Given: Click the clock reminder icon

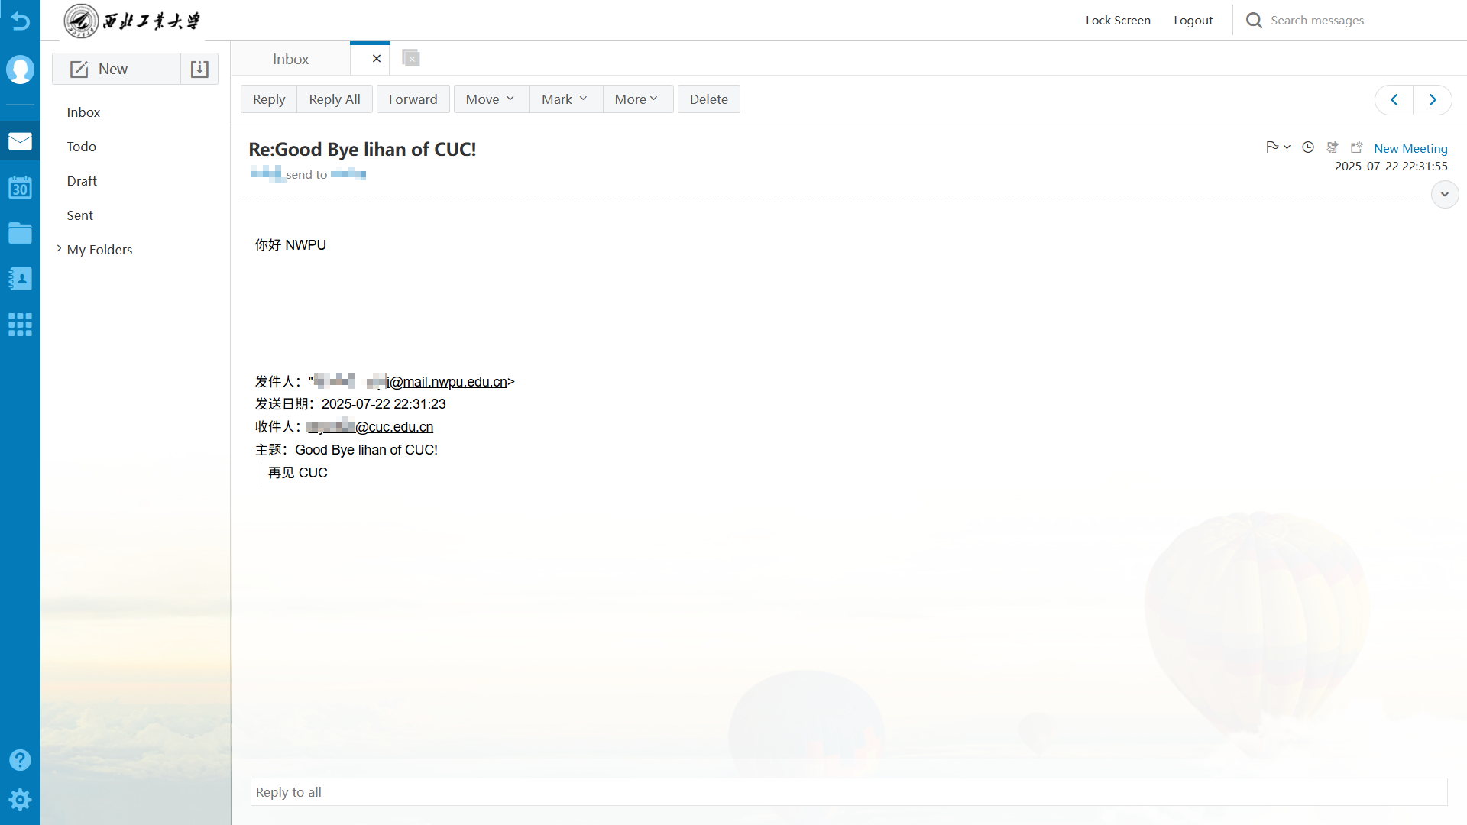Looking at the screenshot, I should [1308, 147].
